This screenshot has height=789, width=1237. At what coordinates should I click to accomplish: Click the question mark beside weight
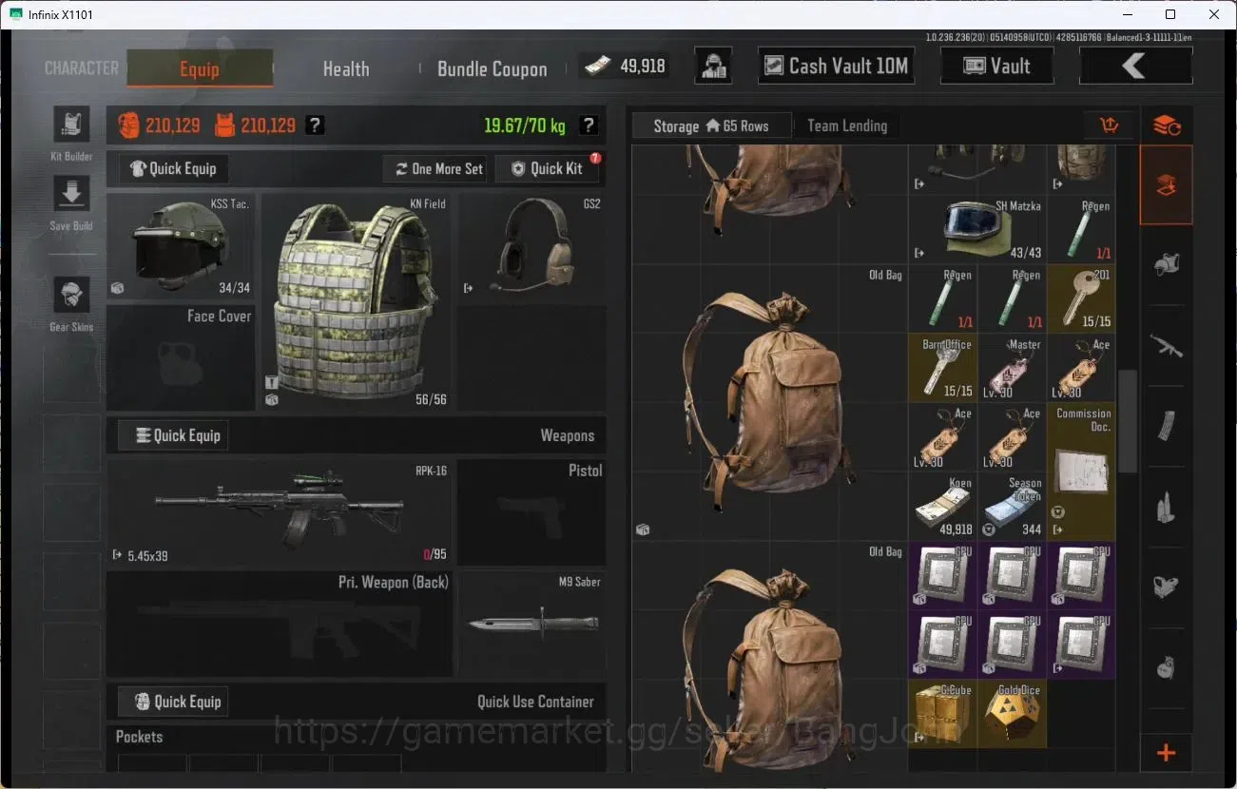tap(589, 125)
